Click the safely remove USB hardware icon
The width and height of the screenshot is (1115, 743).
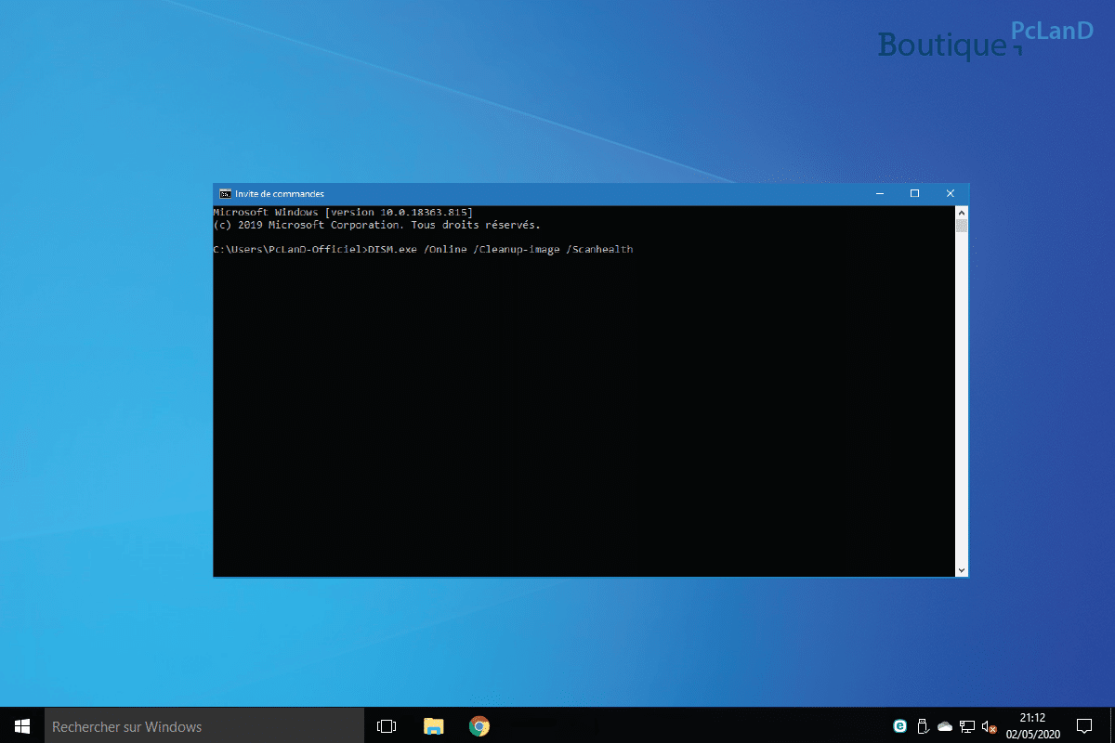(x=923, y=725)
